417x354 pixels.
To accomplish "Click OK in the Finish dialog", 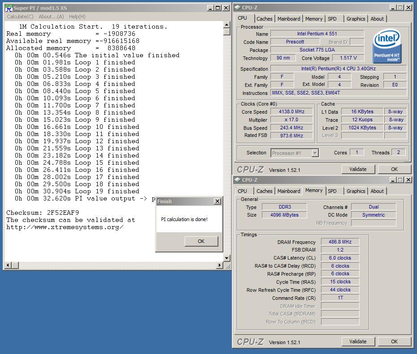I will tap(201, 241).
